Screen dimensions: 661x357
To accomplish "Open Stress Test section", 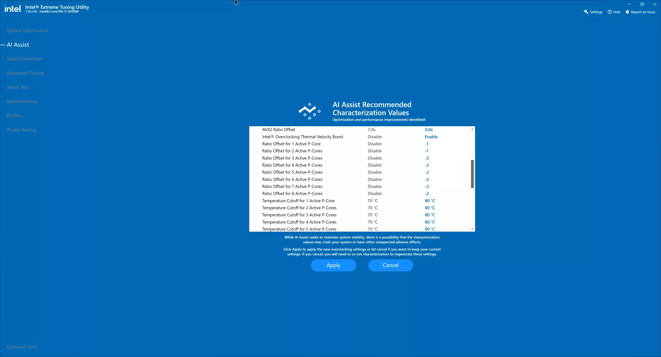I will coord(18,87).
